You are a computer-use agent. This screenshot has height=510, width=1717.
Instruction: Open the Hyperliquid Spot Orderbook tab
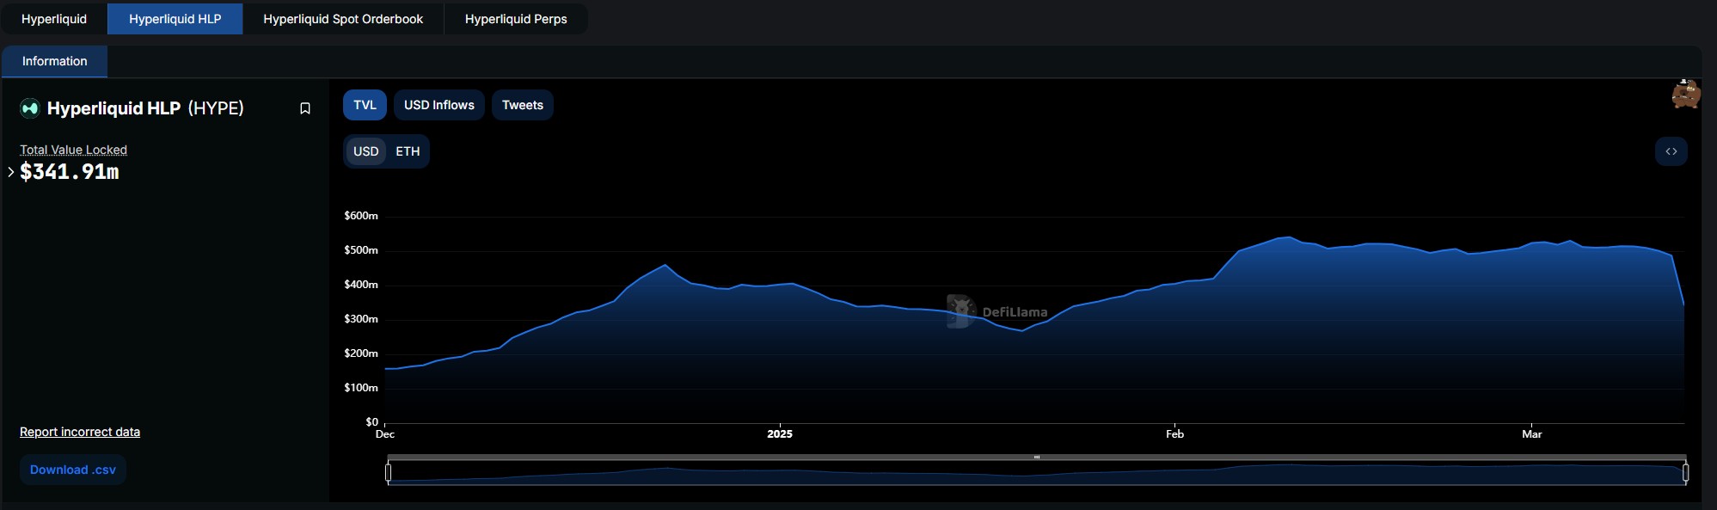[343, 19]
